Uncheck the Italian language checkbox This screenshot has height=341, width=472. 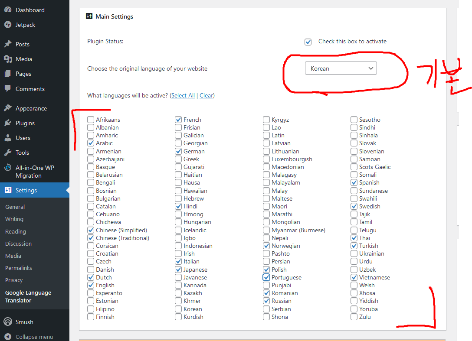pos(178,261)
